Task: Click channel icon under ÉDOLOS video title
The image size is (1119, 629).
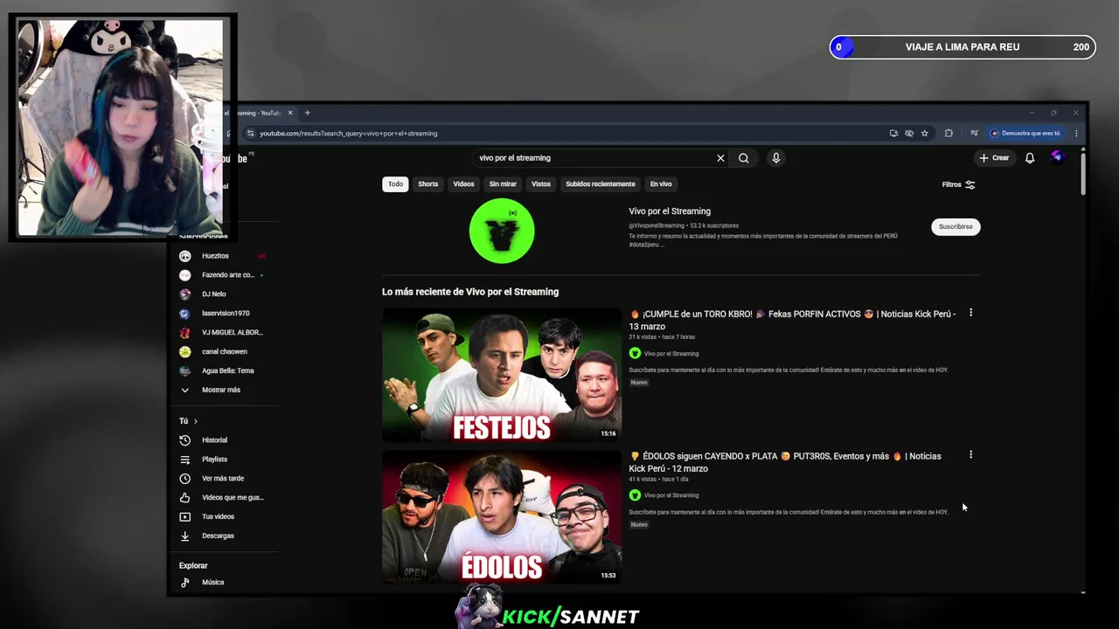Action: 635,495
